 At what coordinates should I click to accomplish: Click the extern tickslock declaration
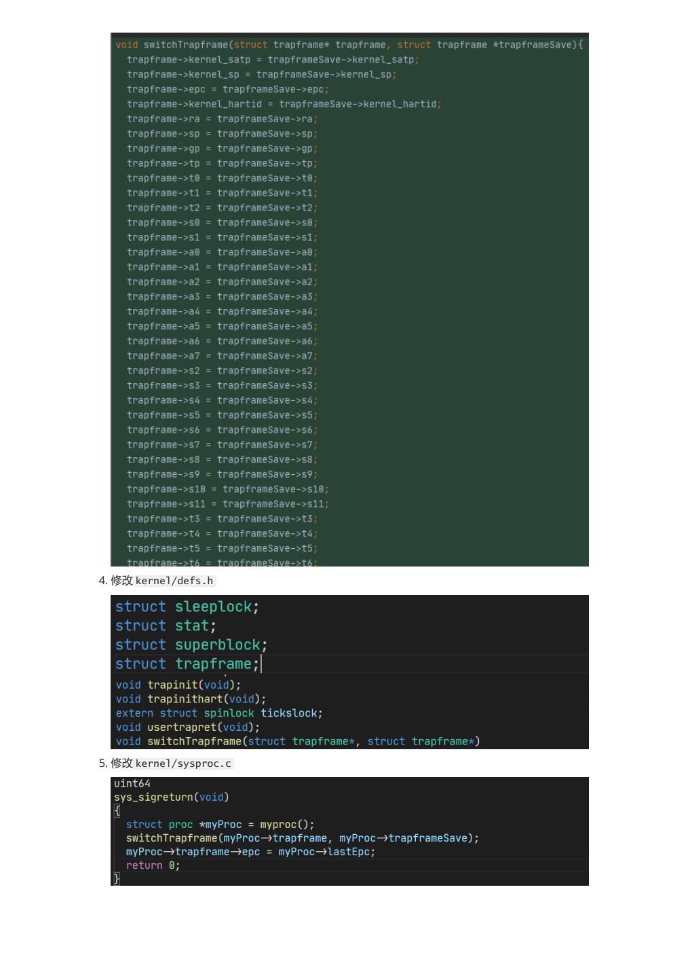coord(218,713)
